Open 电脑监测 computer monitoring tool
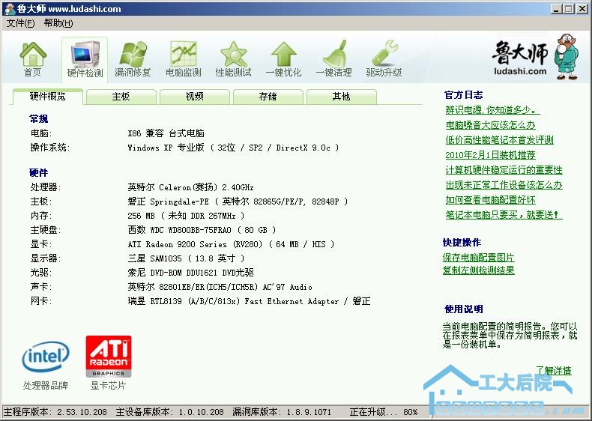This screenshot has width=592, height=421. point(183,58)
